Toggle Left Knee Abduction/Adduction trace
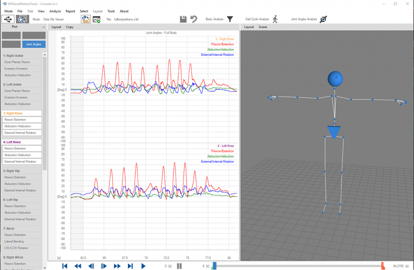Image resolution: width=414 pixels, height=270 pixels. (x=22, y=155)
